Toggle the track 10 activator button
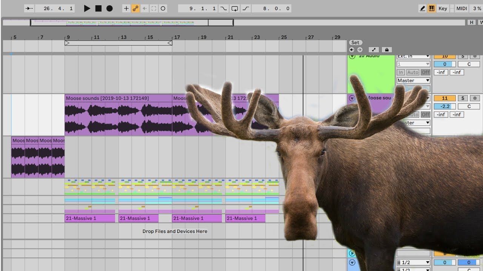 [x=445, y=56]
